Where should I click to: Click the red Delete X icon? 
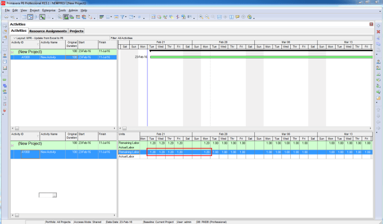pyautogui.click(x=378, y=32)
